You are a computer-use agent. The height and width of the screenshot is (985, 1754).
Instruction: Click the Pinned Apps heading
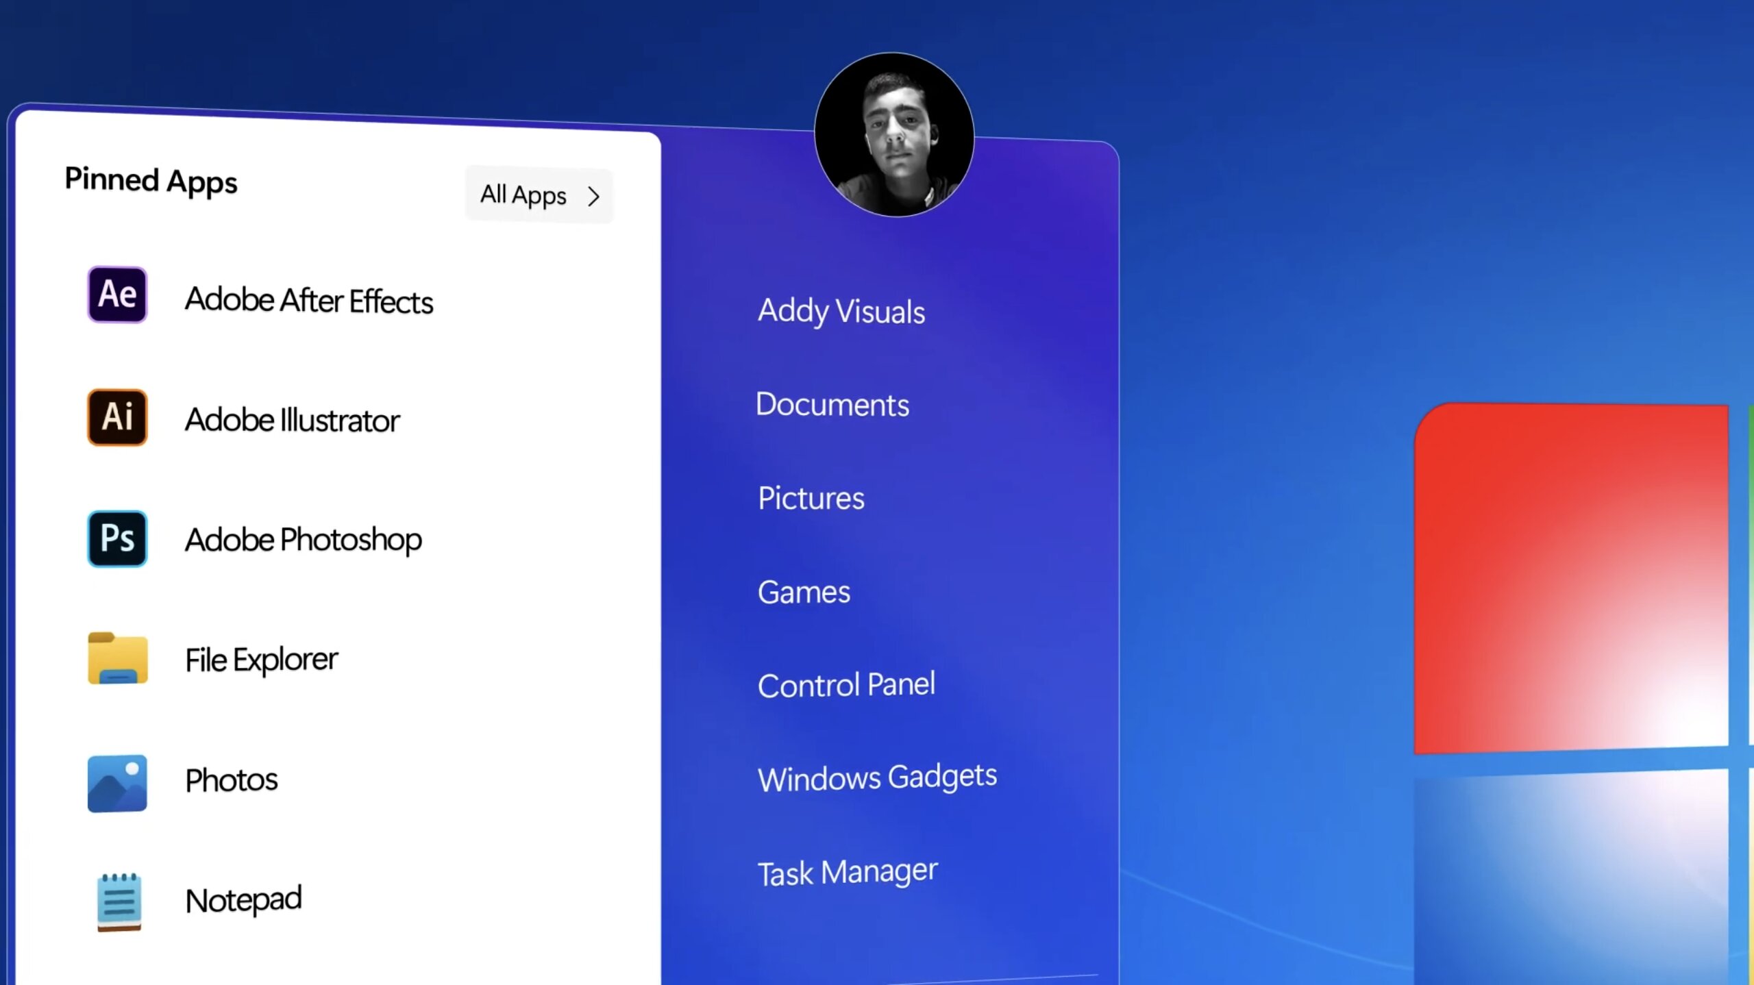coord(151,182)
